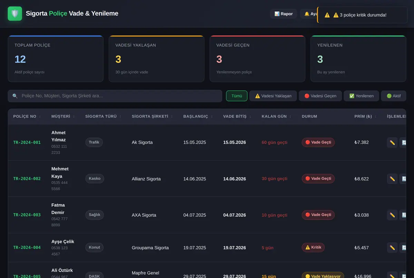Image resolution: width=414 pixels, height=278 pixels.
Task: Click pencil edit icon for Mehmet Kaya
Action: (392, 179)
